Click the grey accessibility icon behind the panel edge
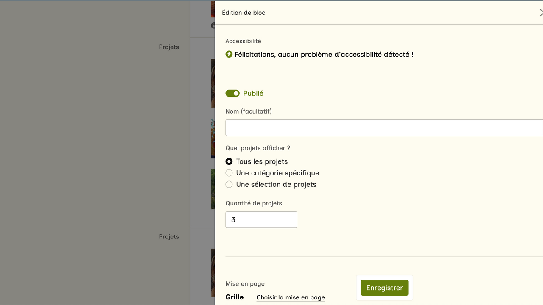543x305 pixels. [x=213, y=25]
